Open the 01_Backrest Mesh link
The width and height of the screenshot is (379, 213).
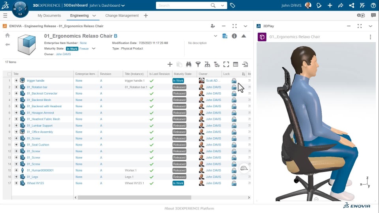pos(39,100)
